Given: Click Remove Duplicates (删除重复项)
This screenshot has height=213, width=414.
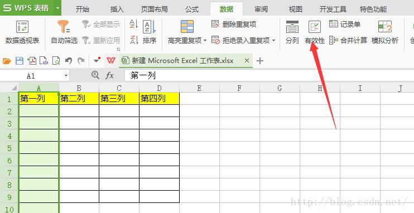Looking at the screenshot, I should [x=234, y=25].
